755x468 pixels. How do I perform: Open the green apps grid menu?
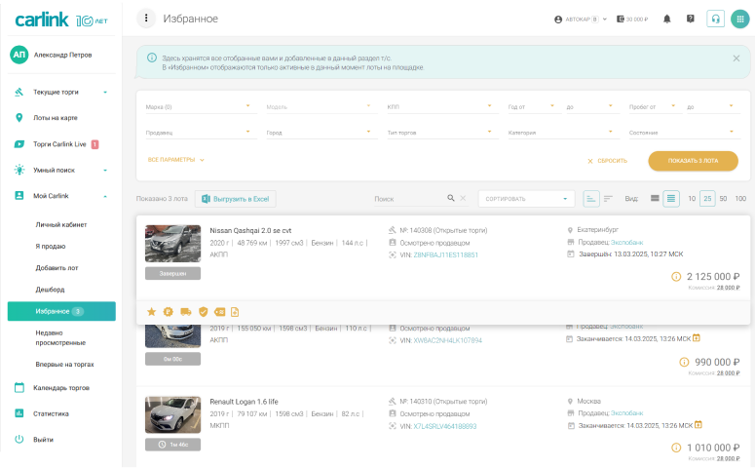pos(740,19)
